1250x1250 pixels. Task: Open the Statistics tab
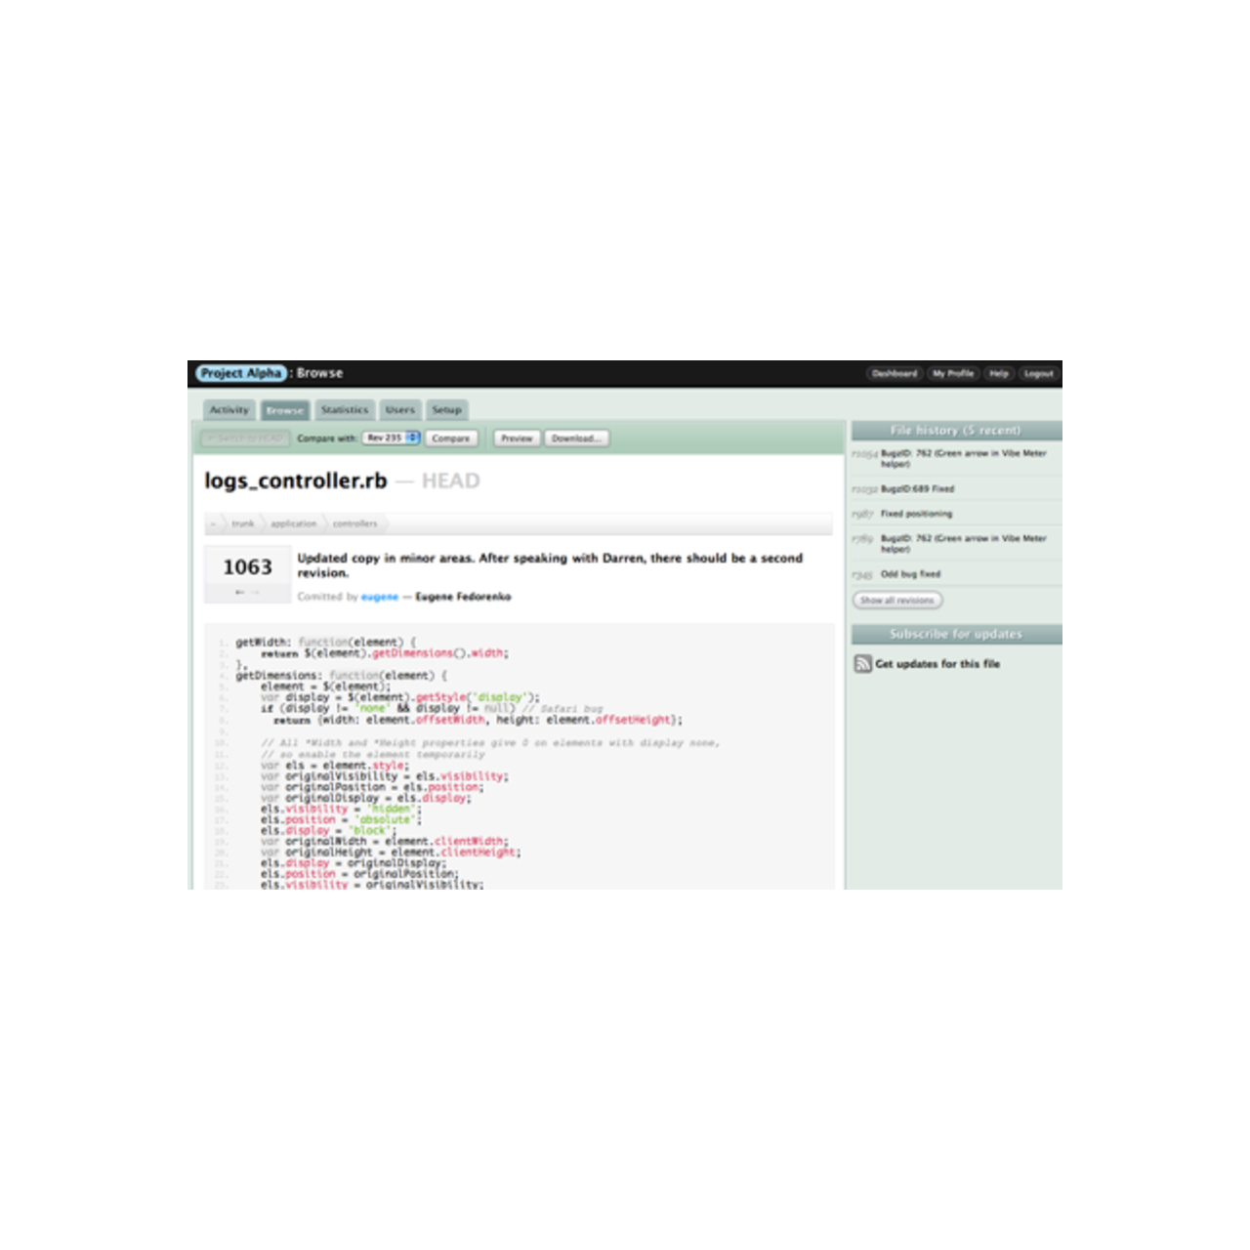click(345, 410)
